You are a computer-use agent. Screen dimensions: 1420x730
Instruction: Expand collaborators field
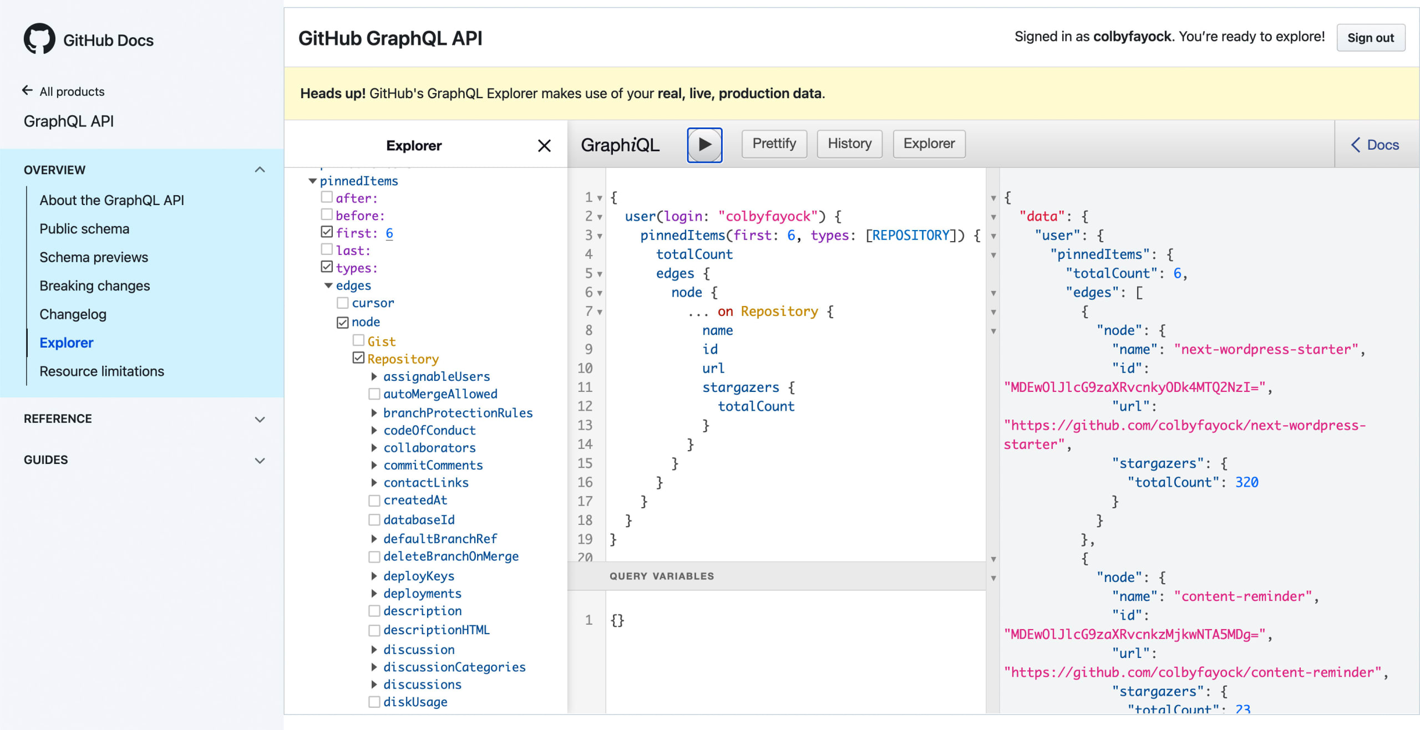point(374,448)
